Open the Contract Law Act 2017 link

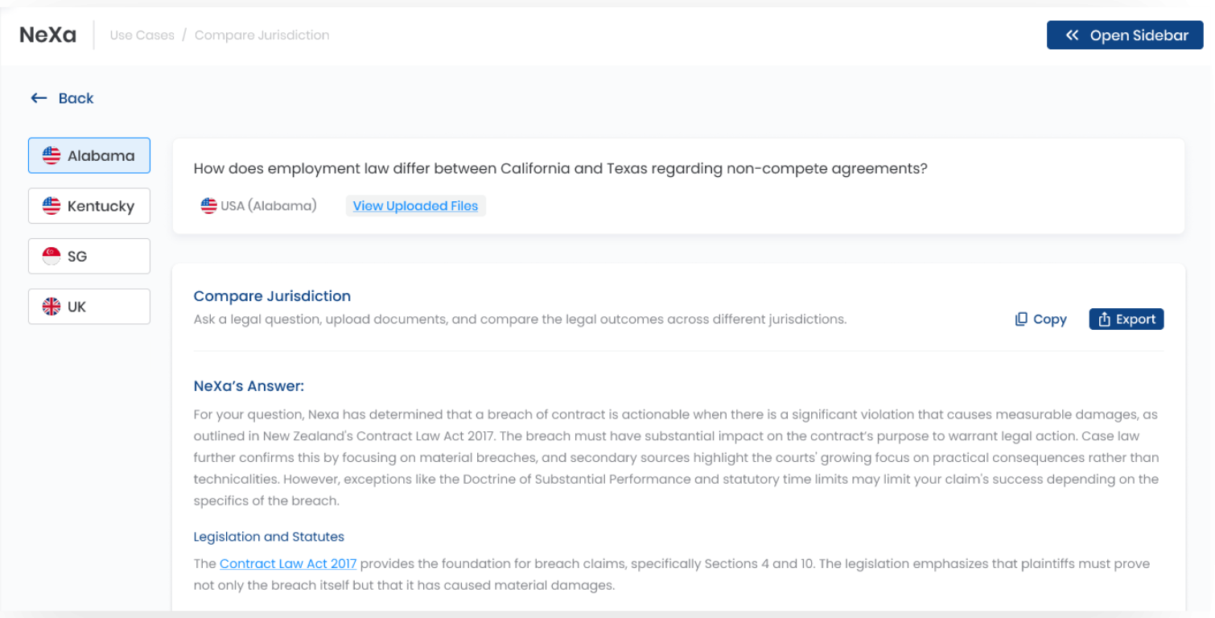tap(288, 563)
